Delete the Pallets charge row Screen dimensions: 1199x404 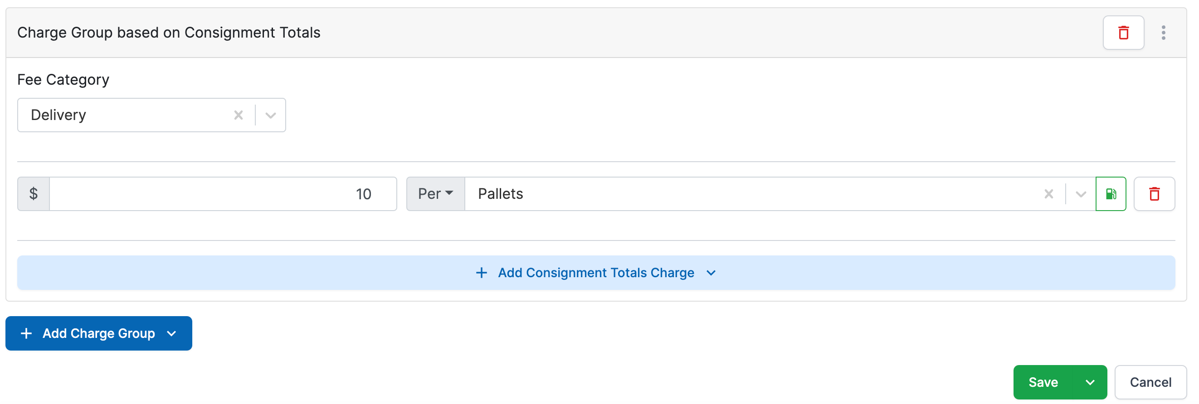click(x=1154, y=194)
